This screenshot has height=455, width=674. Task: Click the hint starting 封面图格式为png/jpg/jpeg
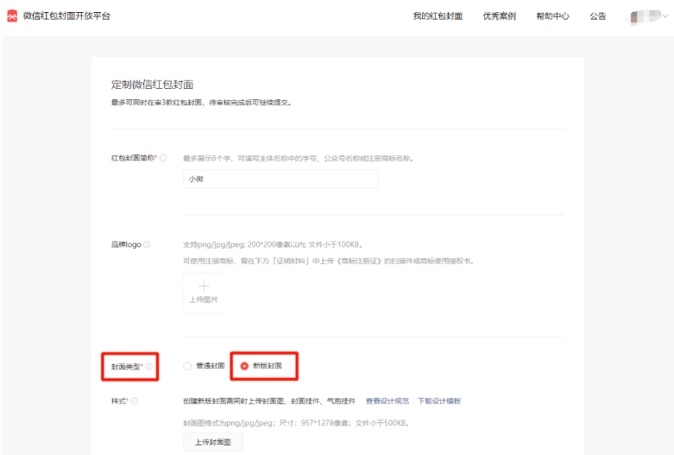click(x=297, y=423)
